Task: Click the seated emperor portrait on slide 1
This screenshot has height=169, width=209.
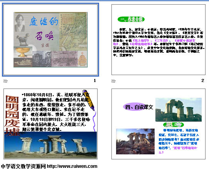Action: [x=83, y=59]
